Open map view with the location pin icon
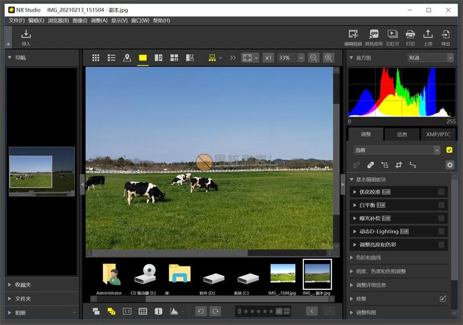The image size is (463, 325). tap(127, 57)
